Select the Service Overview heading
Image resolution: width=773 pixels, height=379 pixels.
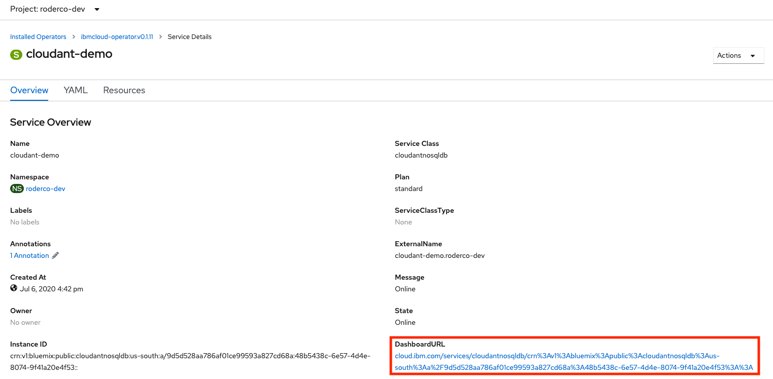tap(51, 122)
